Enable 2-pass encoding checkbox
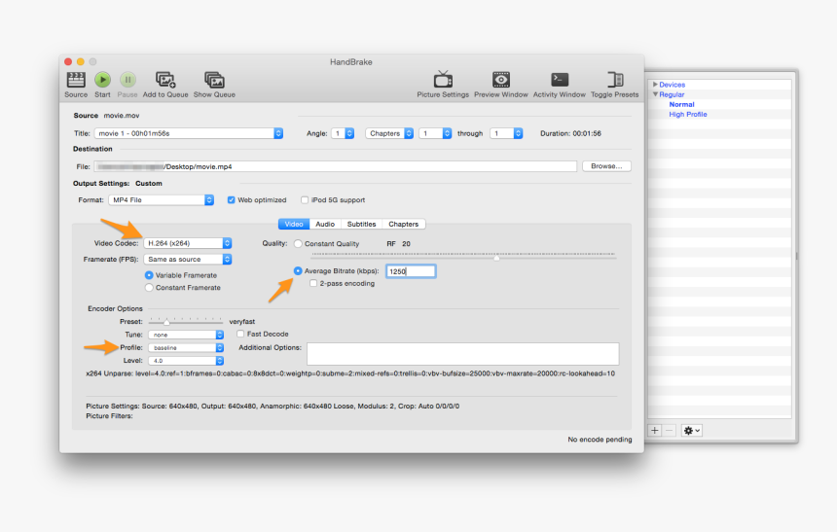 point(313,283)
